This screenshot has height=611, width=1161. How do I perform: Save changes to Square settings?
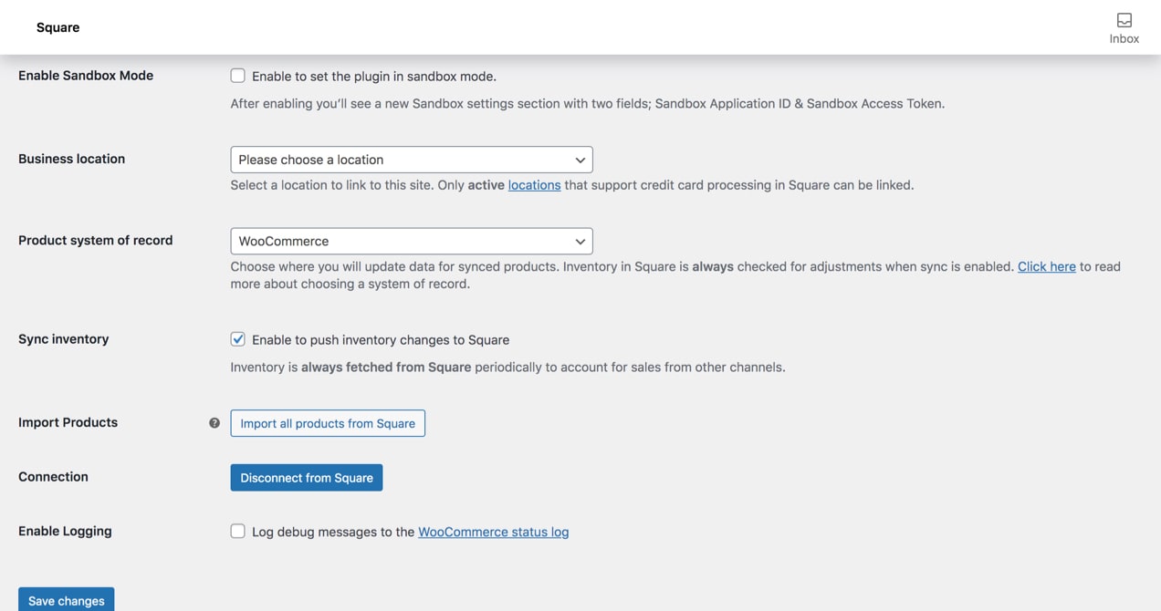tap(66, 600)
